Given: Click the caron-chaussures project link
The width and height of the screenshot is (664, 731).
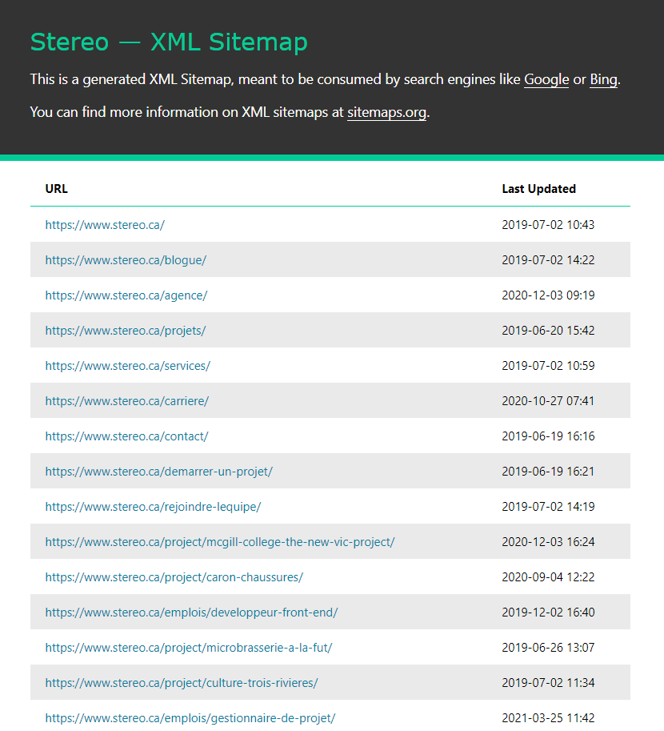Looking at the screenshot, I should pyautogui.click(x=174, y=577).
